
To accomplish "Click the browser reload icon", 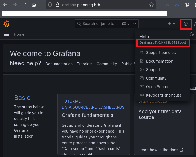I will 24,5.
